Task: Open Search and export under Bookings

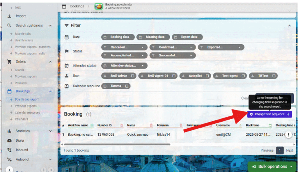Action: 26,100
